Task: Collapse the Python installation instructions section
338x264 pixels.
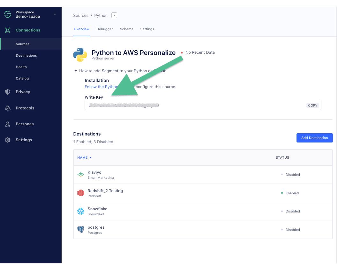Action: pos(76,71)
